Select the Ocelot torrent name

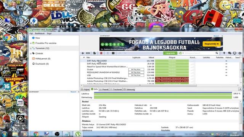click(x=90, y=70)
